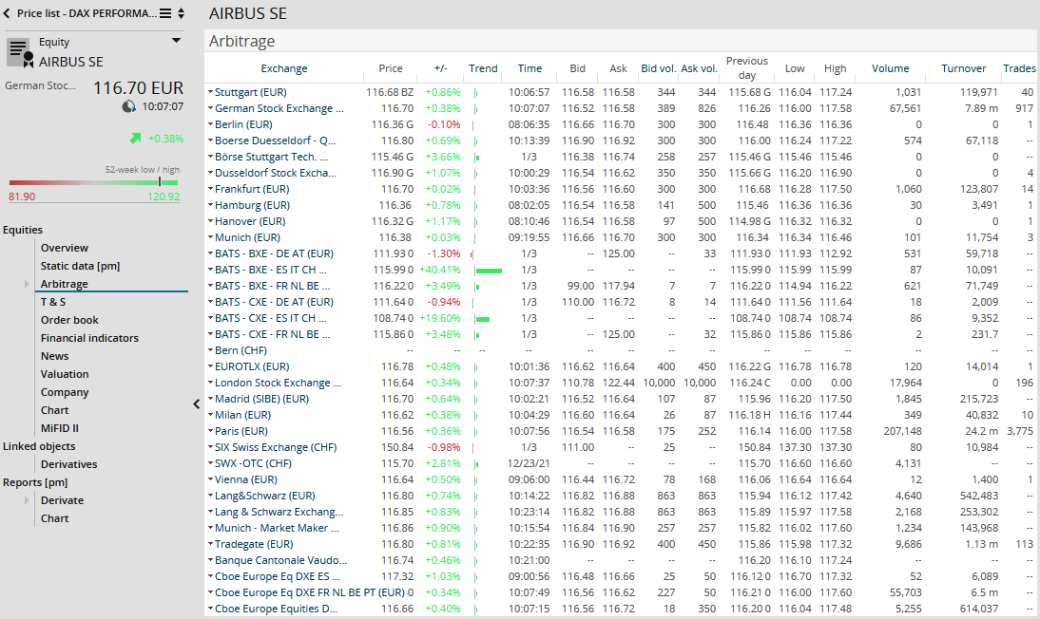Open the price list hamburger menu

(x=165, y=13)
